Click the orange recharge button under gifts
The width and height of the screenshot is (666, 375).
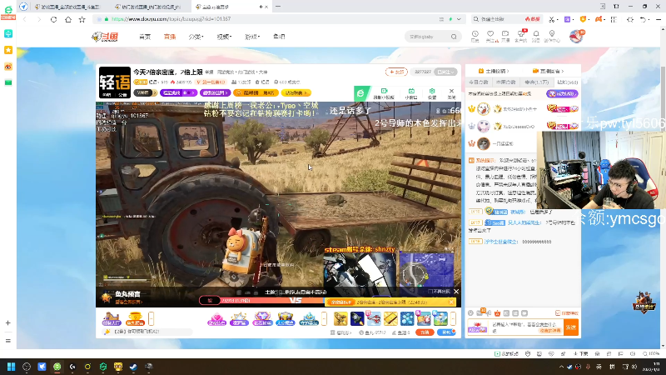[425, 332]
